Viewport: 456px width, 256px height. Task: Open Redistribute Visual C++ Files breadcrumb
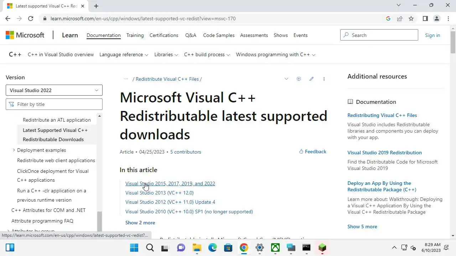[167, 79]
